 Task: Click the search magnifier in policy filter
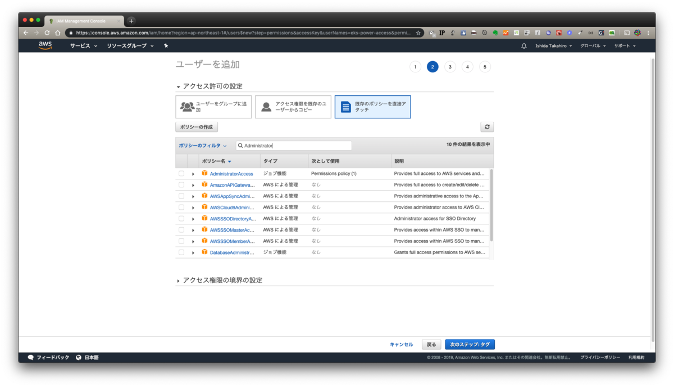click(x=240, y=146)
